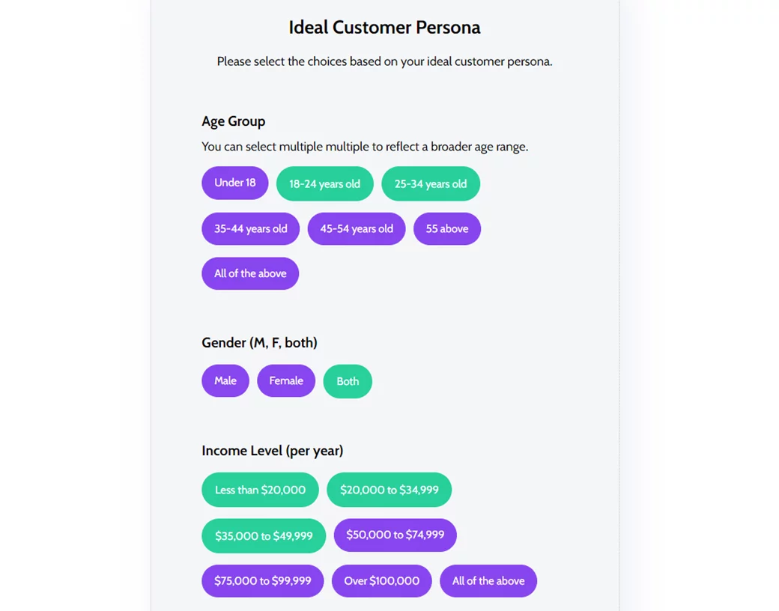
Task: Click the Ideal Customer Persona title
Action: coord(384,28)
